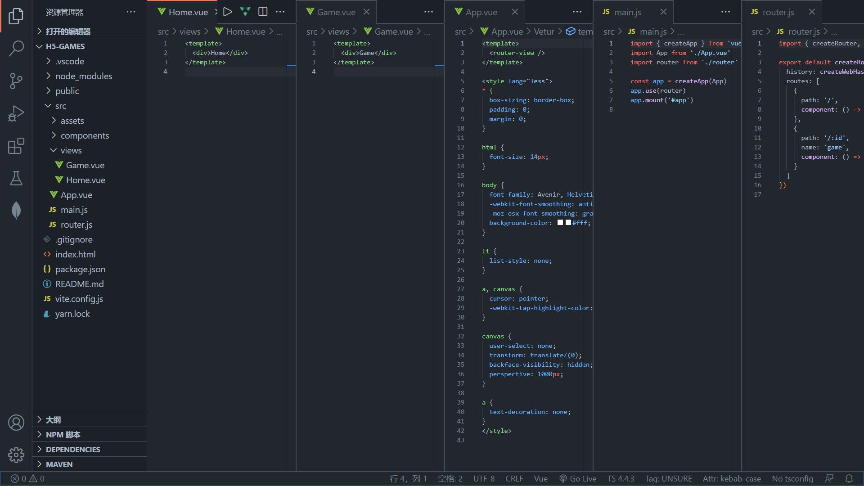Open the Manage gear settings
Image resolution: width=864 pixels, height=486 pixels.
[x=16, y=455]
